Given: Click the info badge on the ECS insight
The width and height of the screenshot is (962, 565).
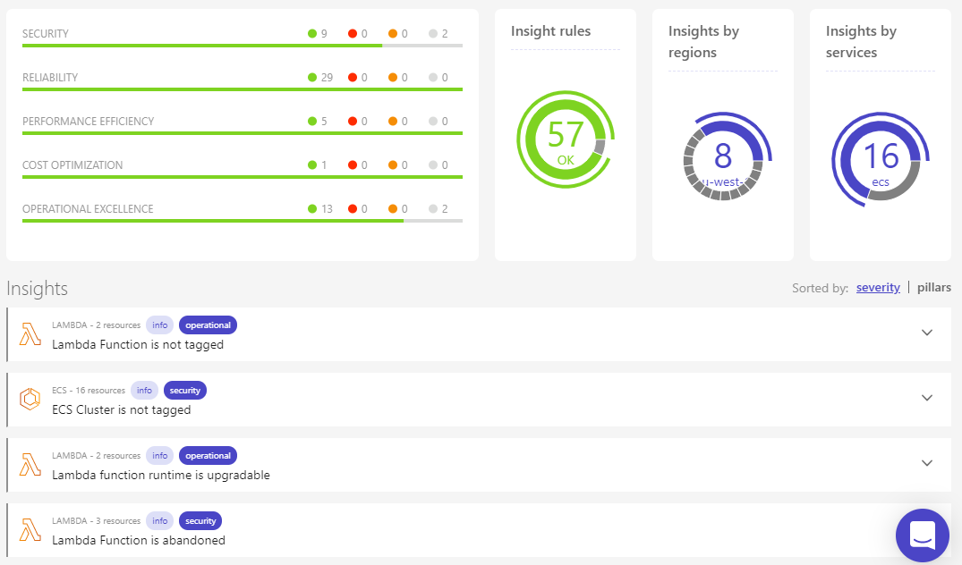Looking at the screenshot, I should click(x=145, y=390).
